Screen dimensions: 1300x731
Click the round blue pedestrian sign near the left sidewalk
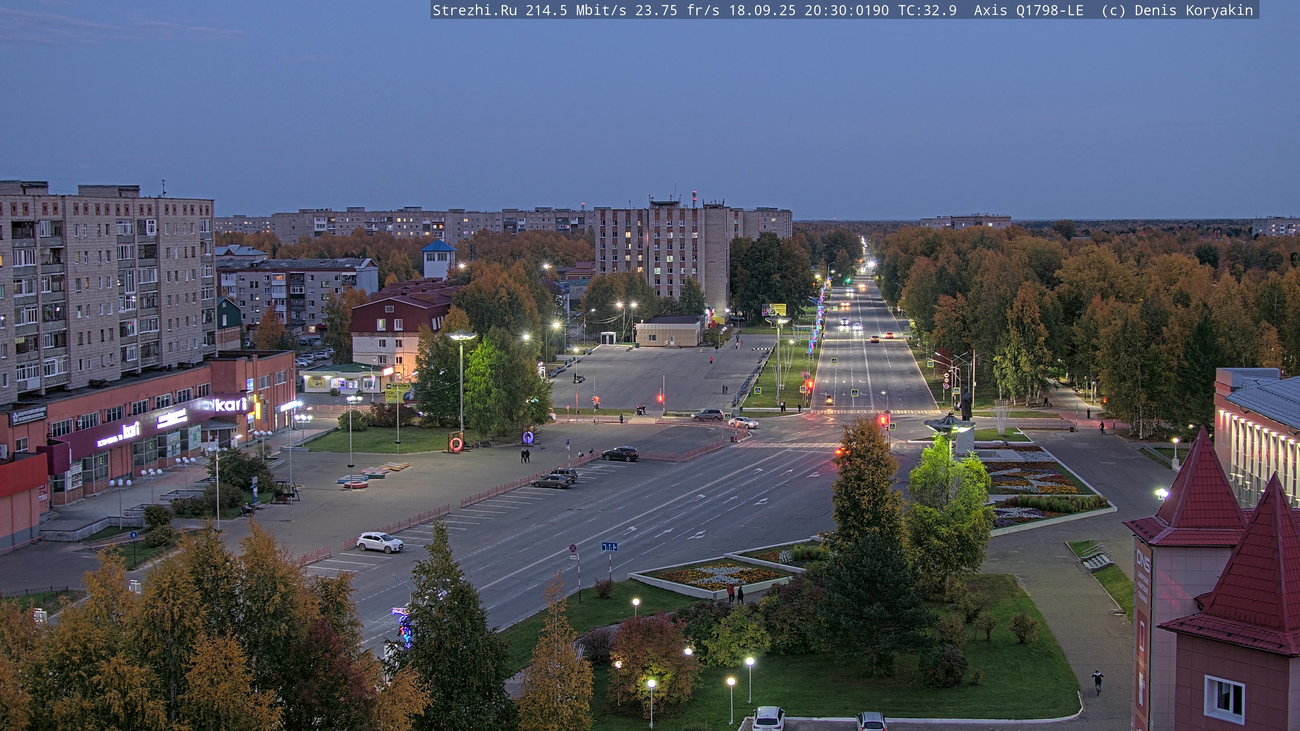[x=134, y=535]
